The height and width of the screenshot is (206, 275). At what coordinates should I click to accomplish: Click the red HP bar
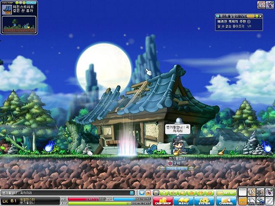click(x=86, y=199)
